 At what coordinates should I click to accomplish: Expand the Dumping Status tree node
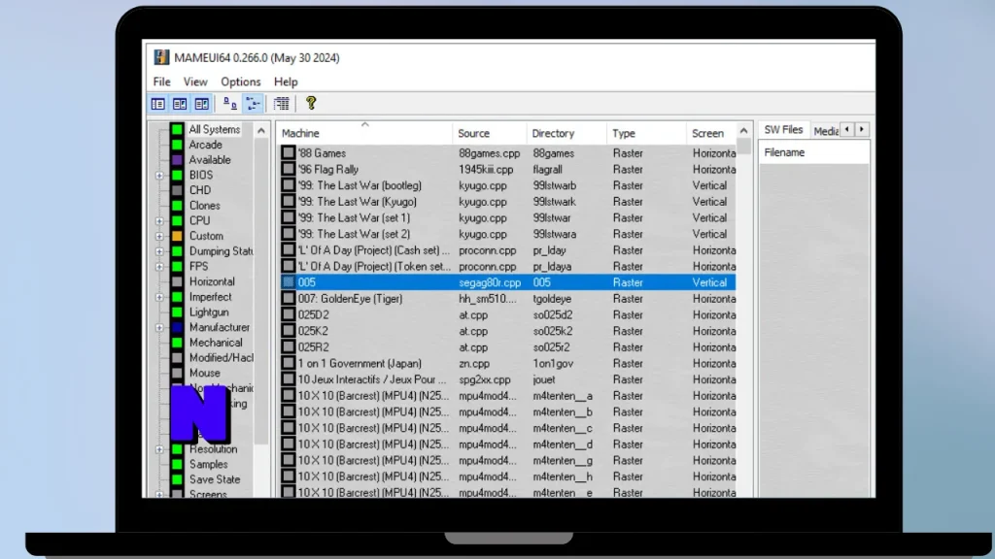pos(159,251)
